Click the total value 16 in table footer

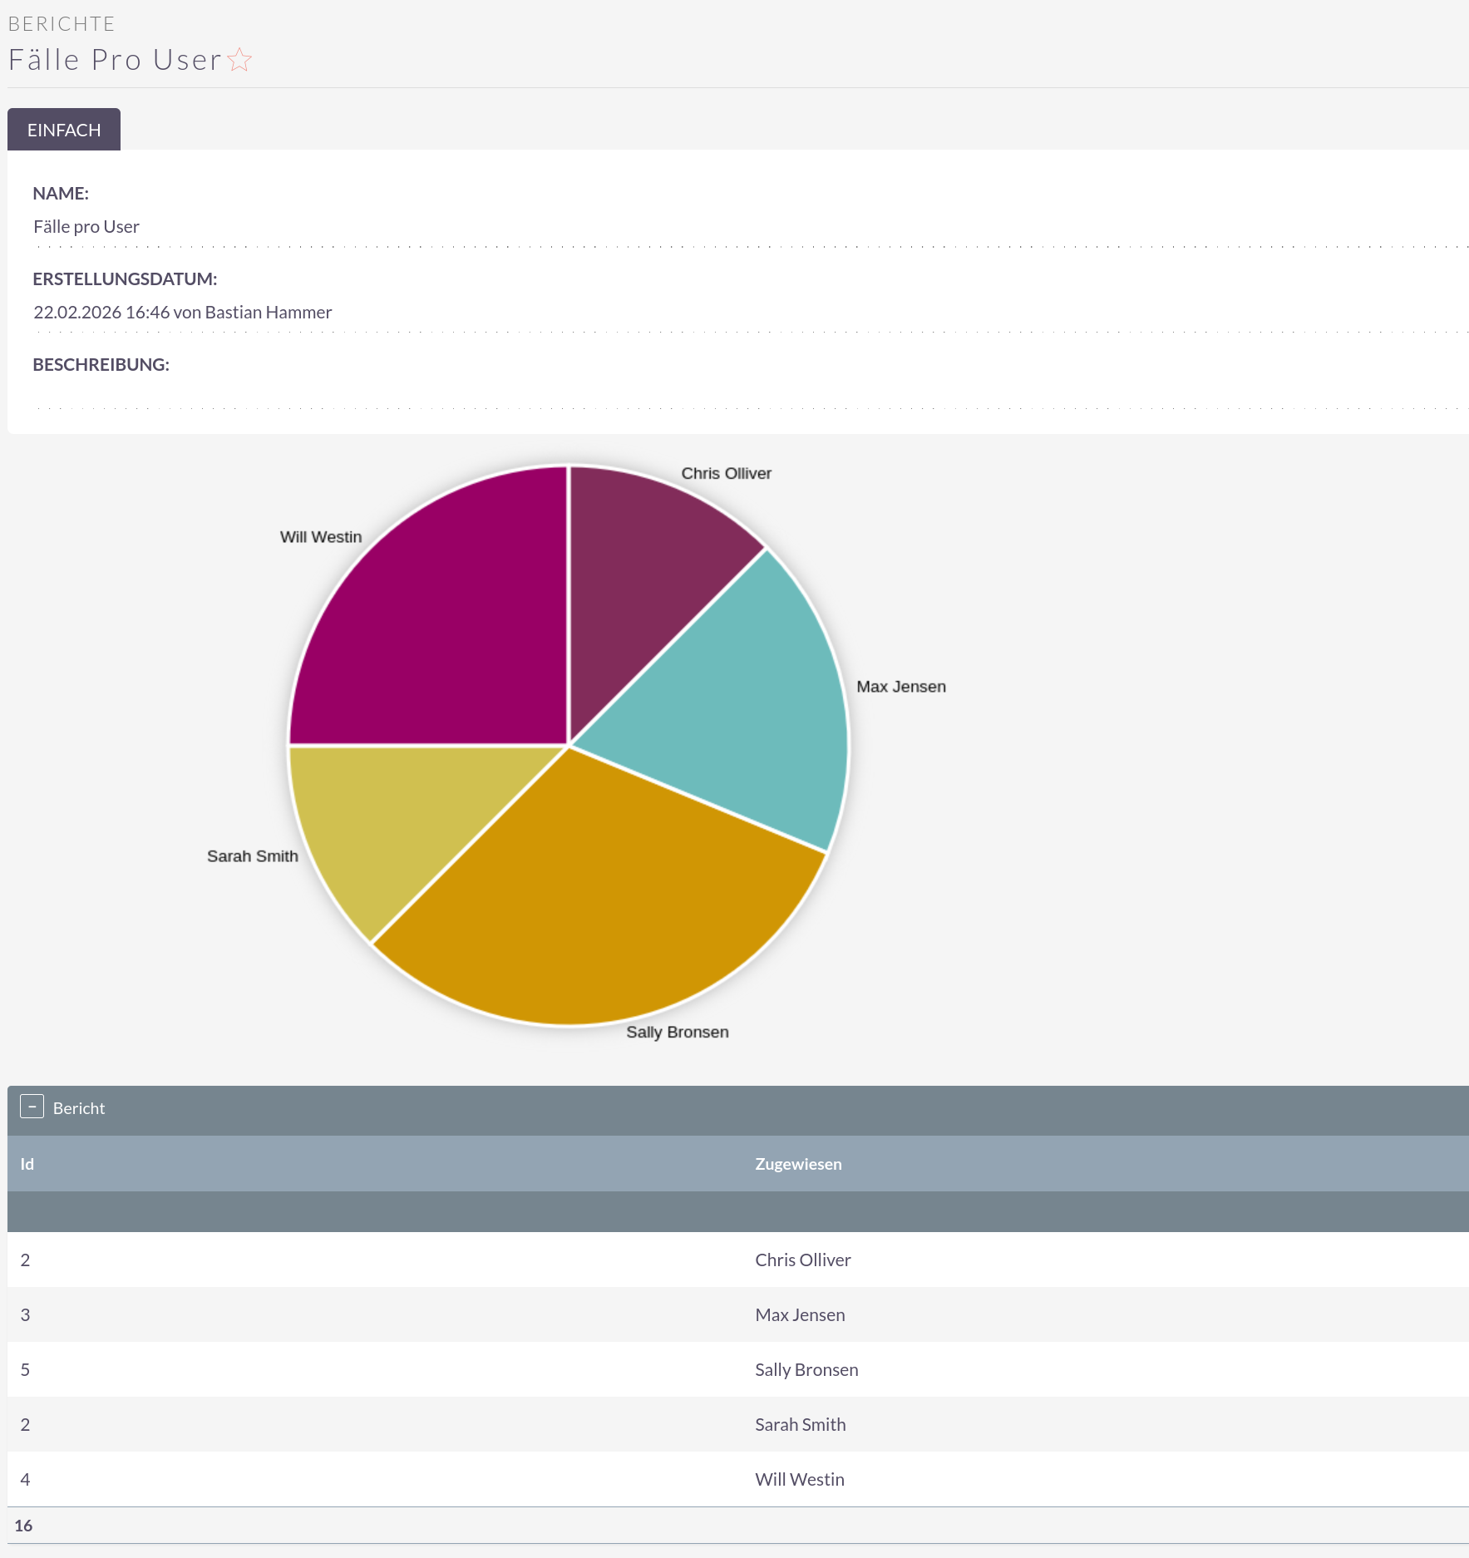coord(23,1526)
